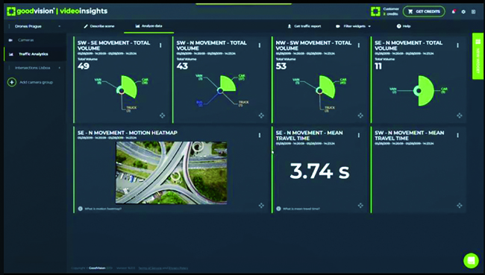This screenshot has height=275, width=485.
Task: Click Add camera group label
Action: [x=37, y=82]
